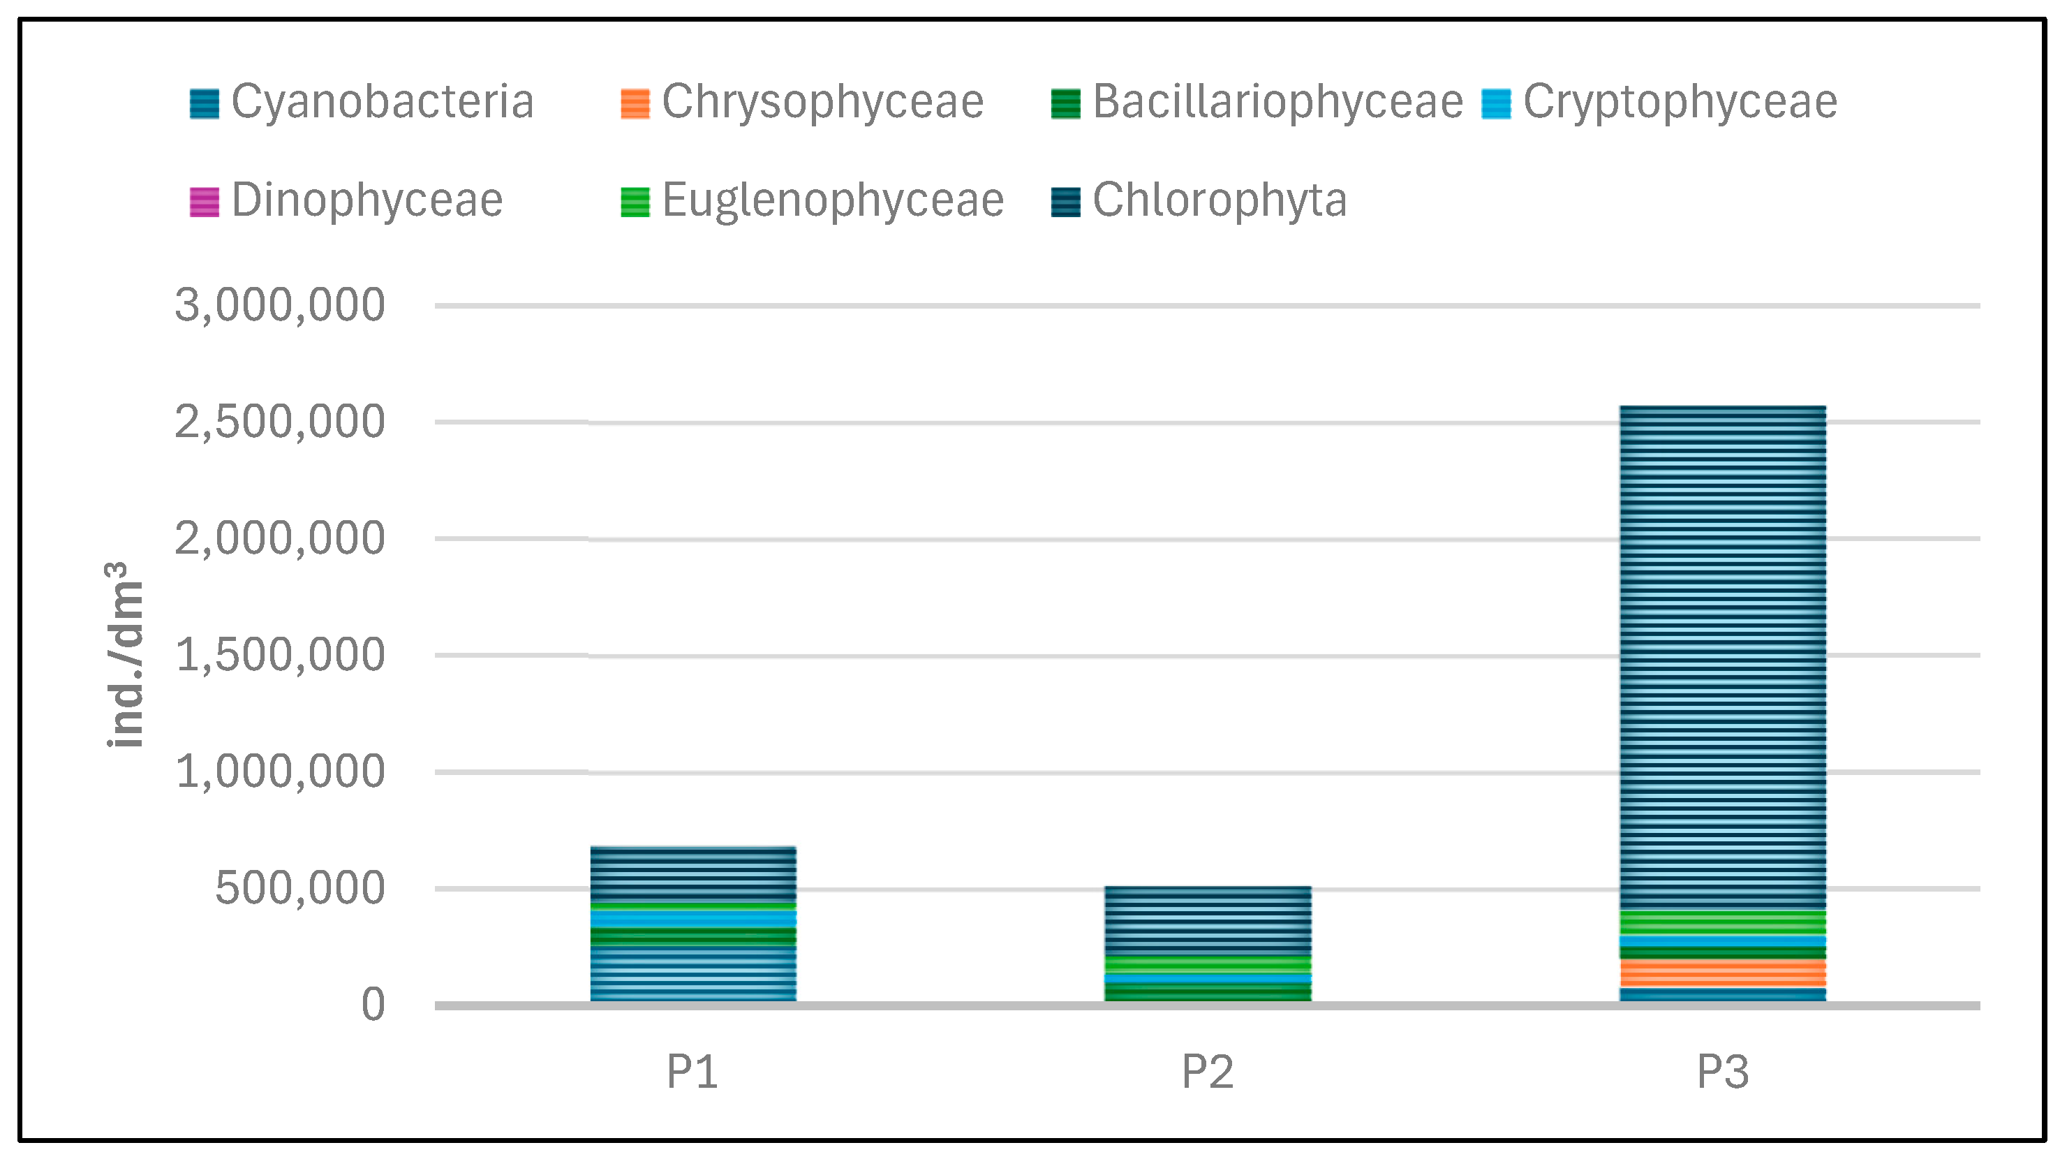Click the P3 category axis label
Viewport: 2060px width, 1166px height.
[1722, 1072]
